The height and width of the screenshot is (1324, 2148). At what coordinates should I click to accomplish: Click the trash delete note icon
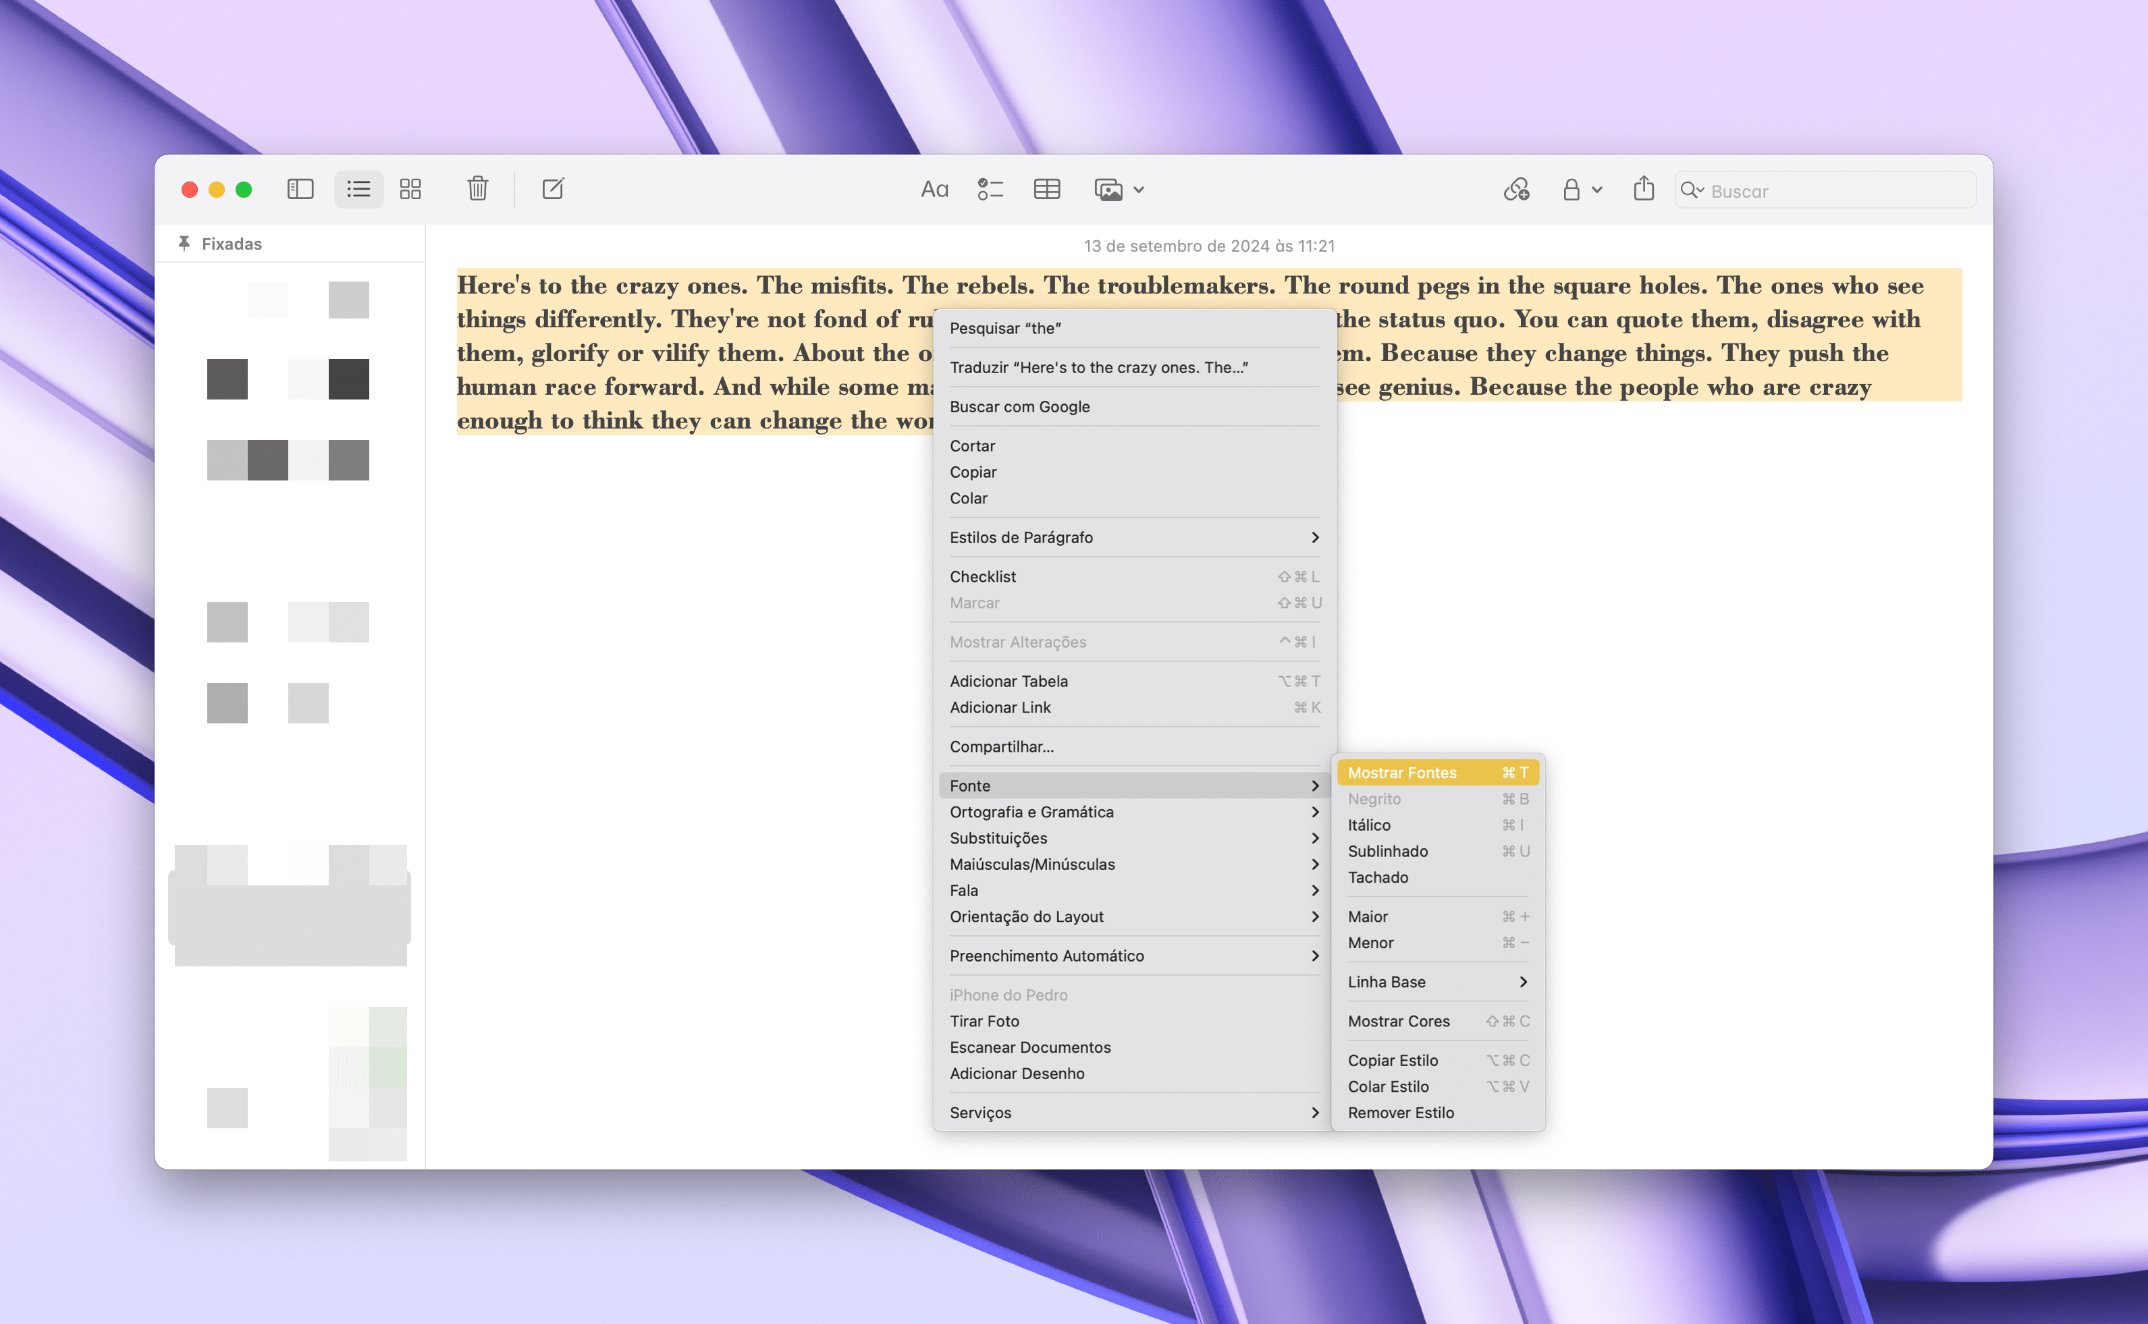pos(477,189)
